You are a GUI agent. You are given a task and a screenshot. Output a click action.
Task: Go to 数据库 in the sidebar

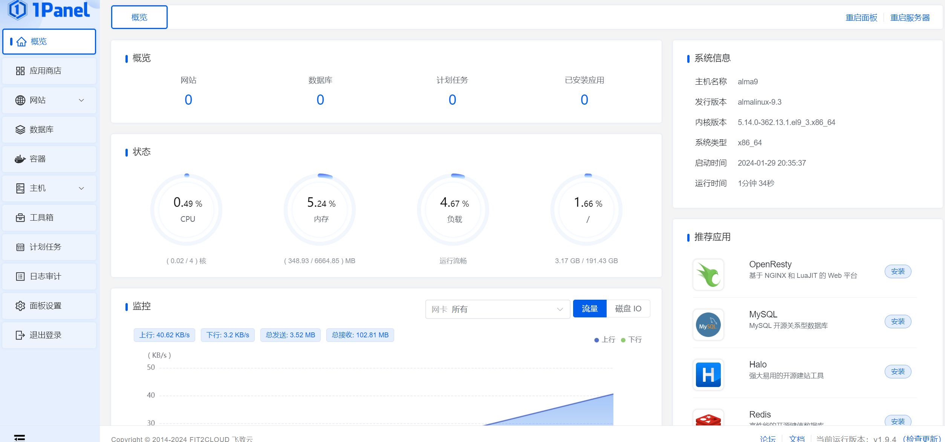(x=49, y=130)
